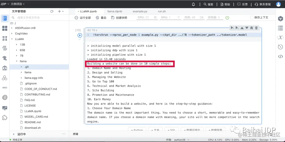The image size is (285, 142).
Task: Expand the 65B folder
Action: tap(17, 50)
